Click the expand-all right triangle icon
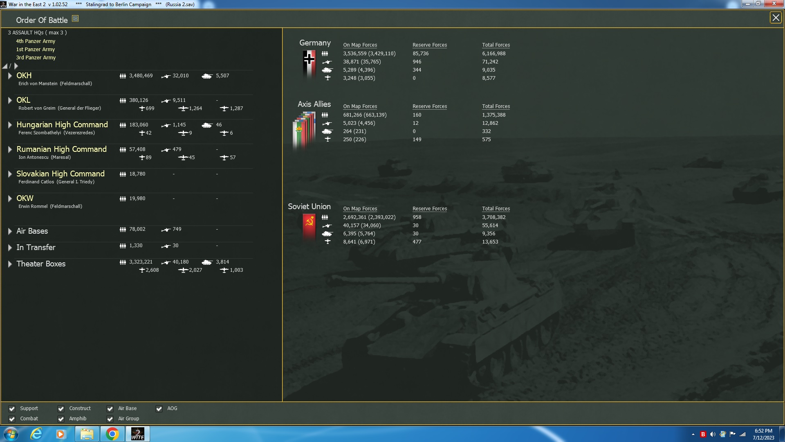 [16, 66]
